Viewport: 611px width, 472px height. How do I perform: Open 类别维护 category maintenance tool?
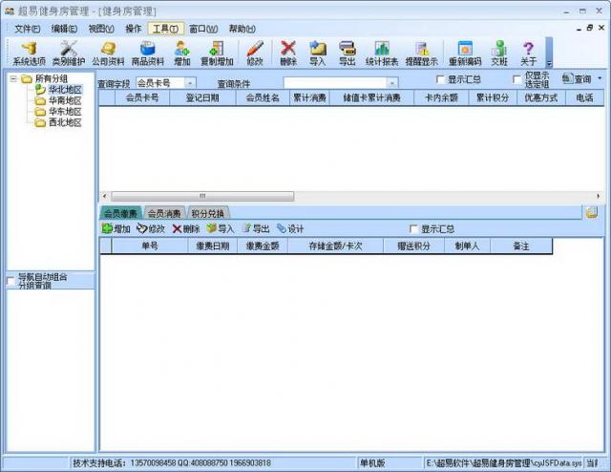(69, 54)
